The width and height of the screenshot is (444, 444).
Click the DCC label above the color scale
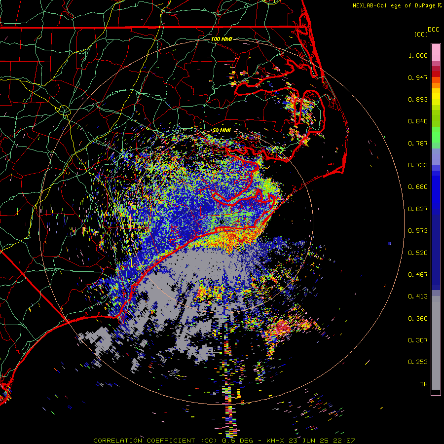pyautogui.click(x=433, y=30)
